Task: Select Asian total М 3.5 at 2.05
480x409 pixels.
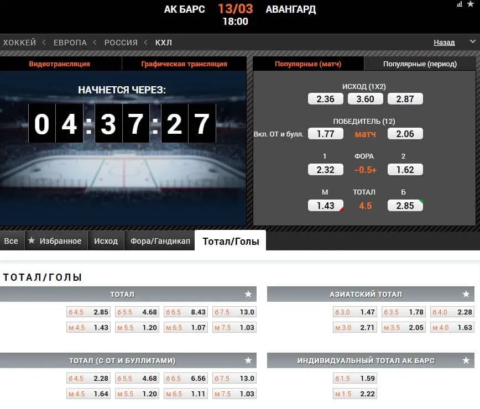Action: (x=404, y=327)
